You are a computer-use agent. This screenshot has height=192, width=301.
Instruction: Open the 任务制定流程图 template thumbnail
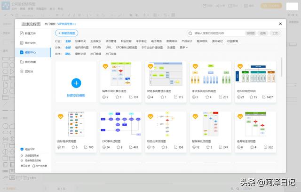[x=255, y=124]
